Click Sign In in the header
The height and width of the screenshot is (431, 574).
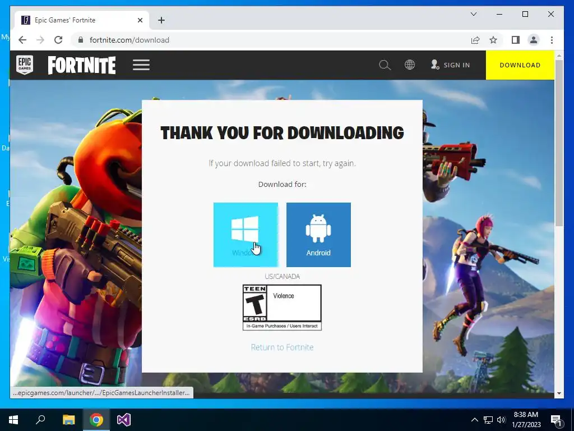point(450,65)
